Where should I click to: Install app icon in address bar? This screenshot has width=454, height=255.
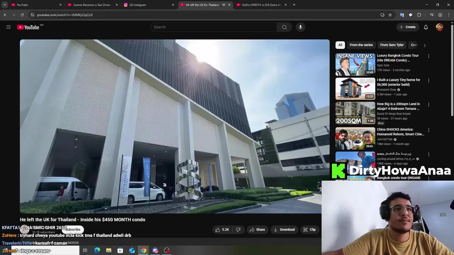(382, 15)
